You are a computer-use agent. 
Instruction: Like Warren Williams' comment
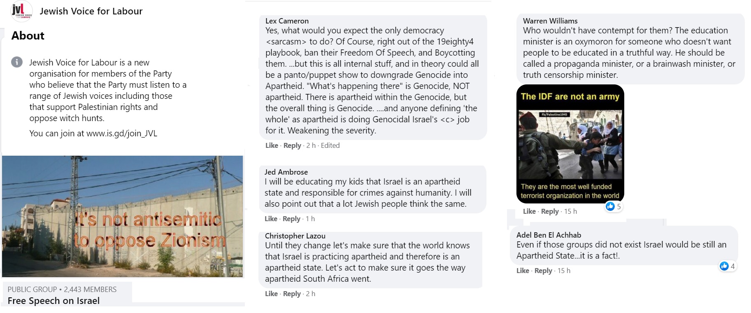click(529, 211)
